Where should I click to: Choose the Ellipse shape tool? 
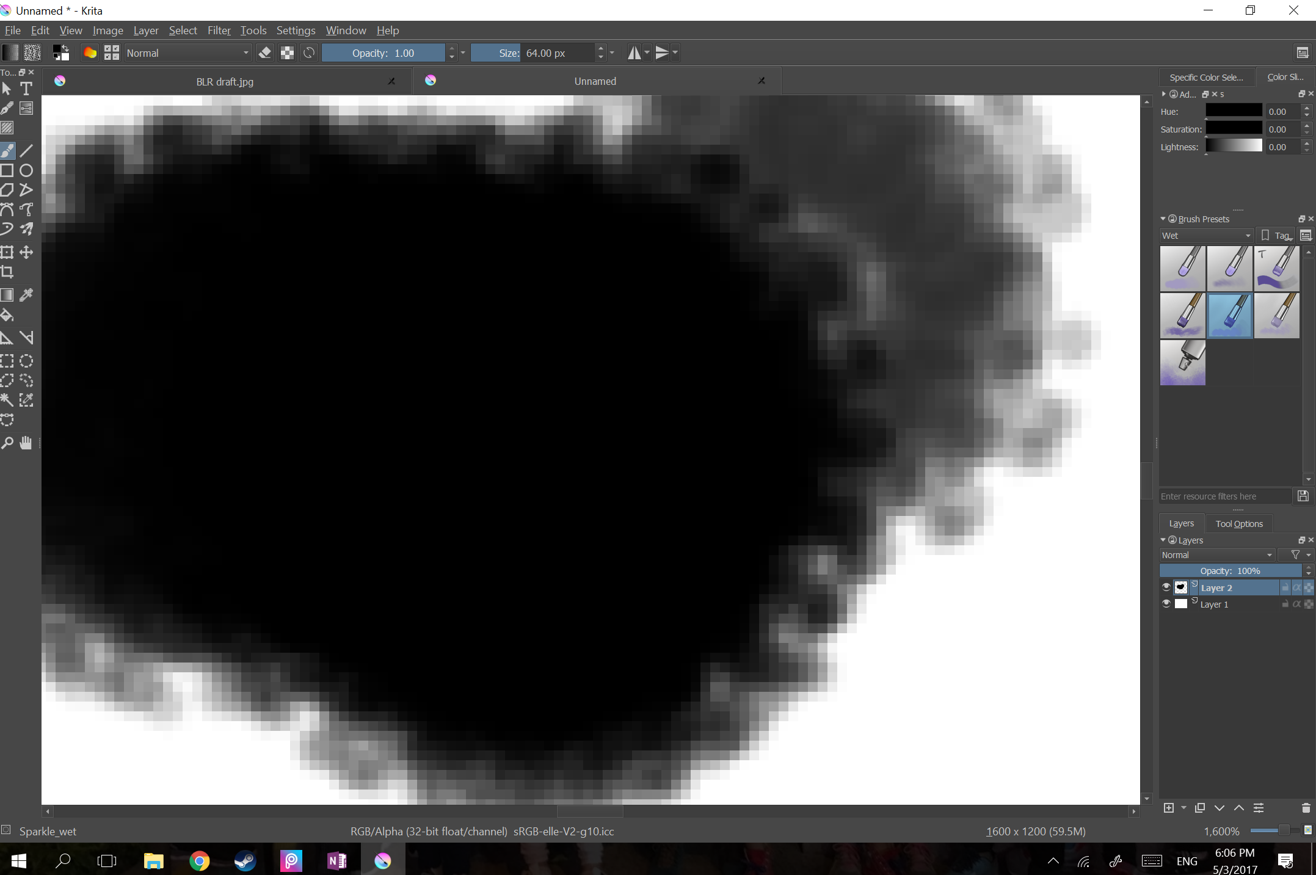coord(26,170)
